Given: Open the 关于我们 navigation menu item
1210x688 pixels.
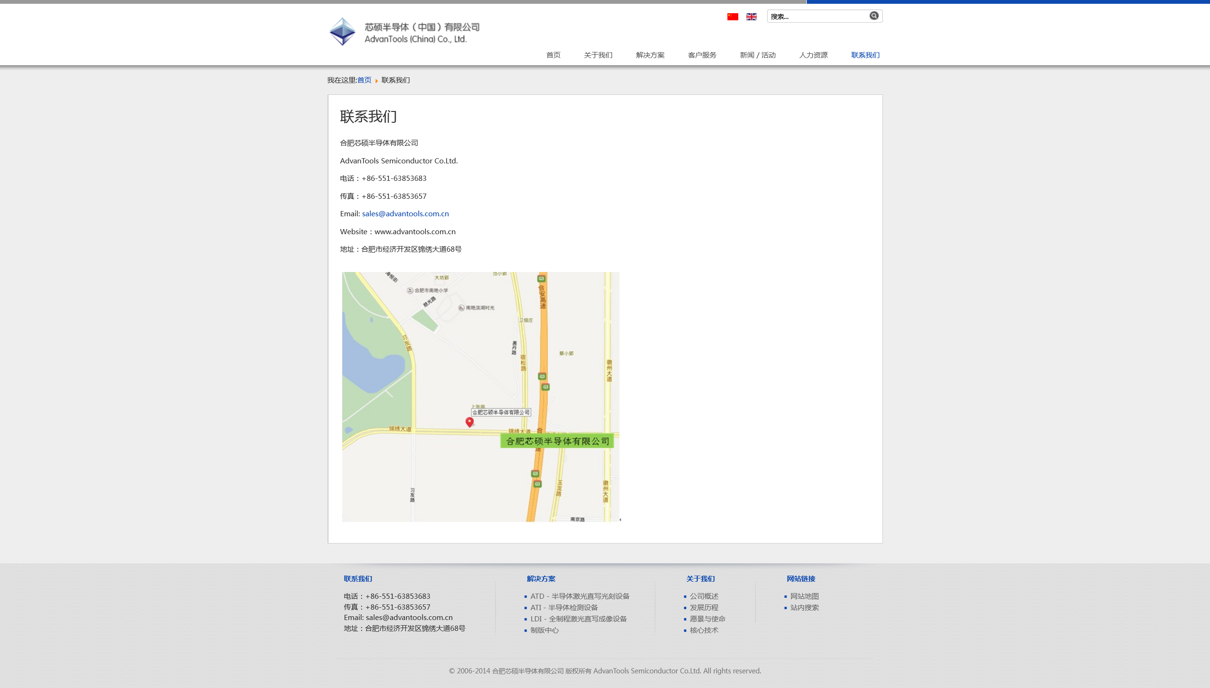Looking at the screenshot, I should click(x=598, y=55).
